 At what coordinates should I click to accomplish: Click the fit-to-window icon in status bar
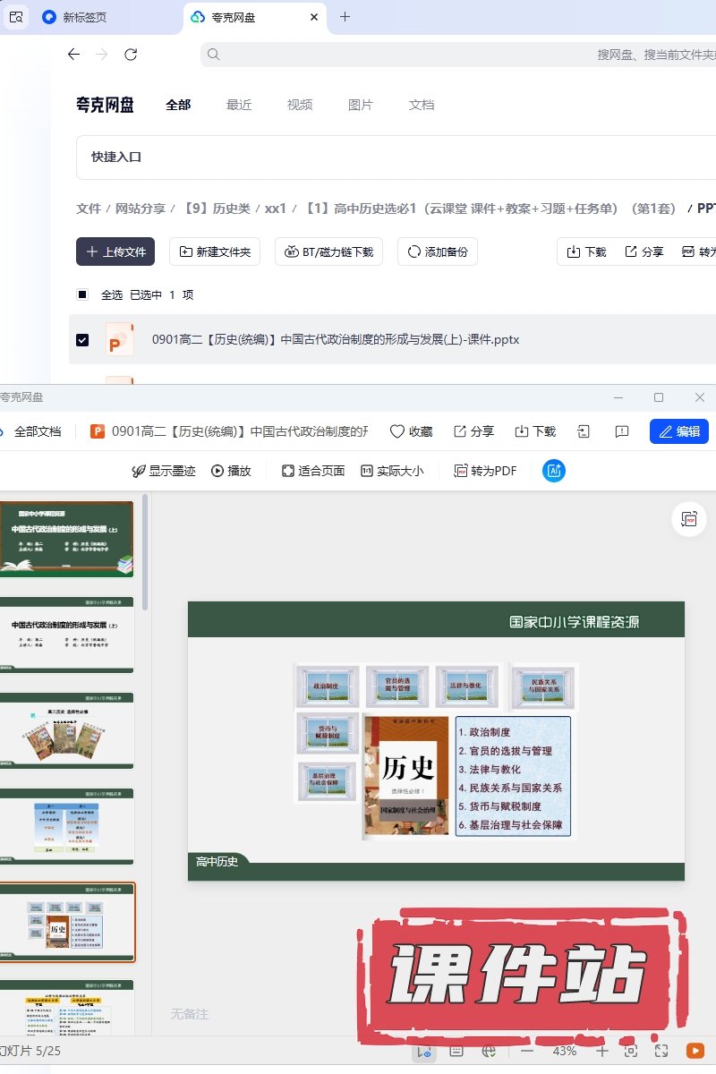631,1051
